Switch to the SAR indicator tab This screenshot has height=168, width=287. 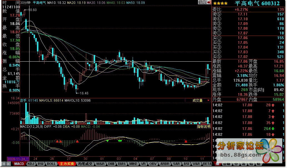(x=176, y=164)
